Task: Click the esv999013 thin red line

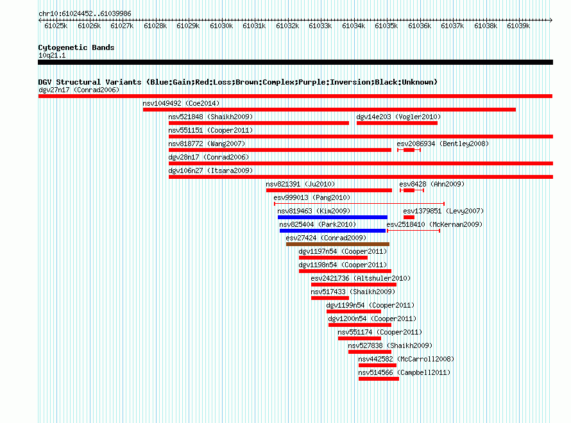Action: click(x=359, y=204)
